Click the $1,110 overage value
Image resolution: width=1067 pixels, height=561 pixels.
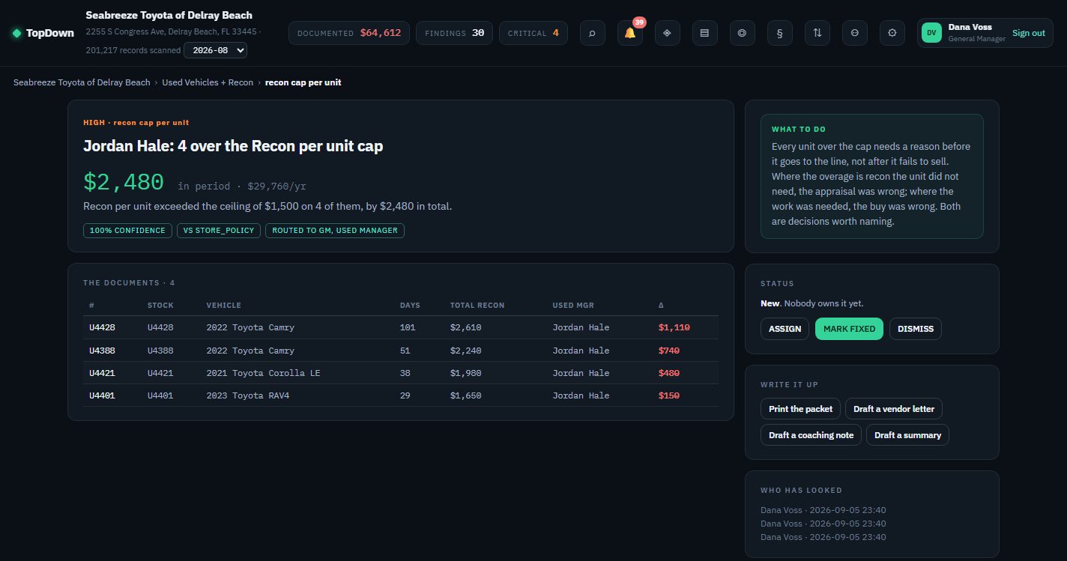674,327
